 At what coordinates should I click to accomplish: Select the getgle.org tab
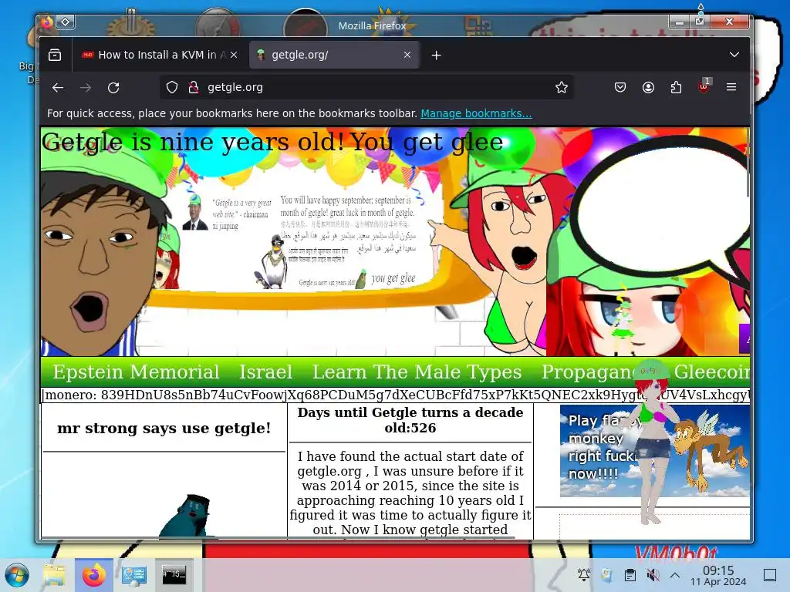coord(334,55)
